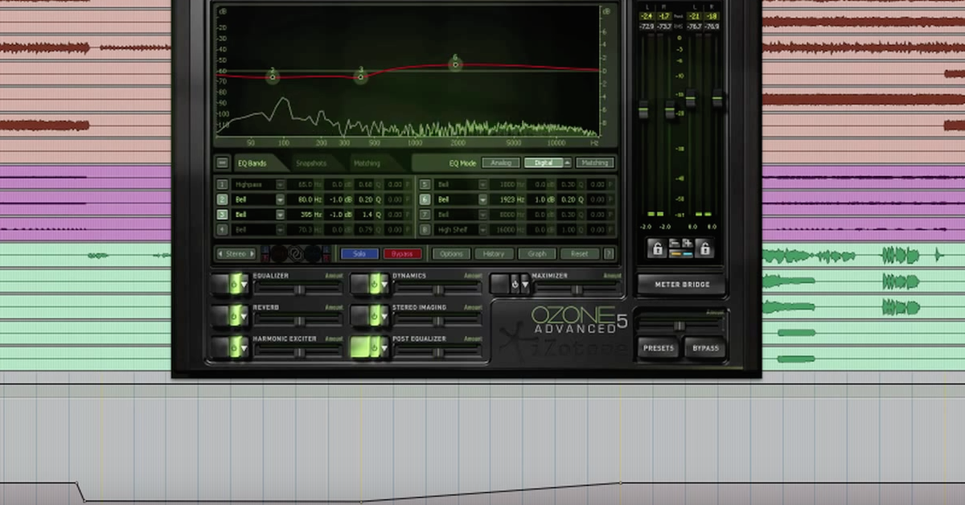Select Digital EQ mode
This screenshot has width=965, height=505.
click(544, 162)
